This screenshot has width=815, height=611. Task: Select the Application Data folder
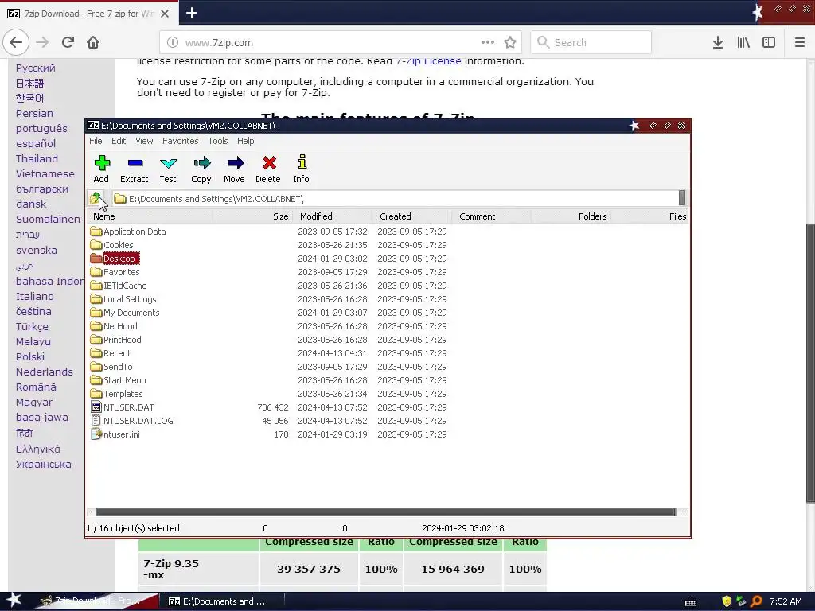[128, 232]
